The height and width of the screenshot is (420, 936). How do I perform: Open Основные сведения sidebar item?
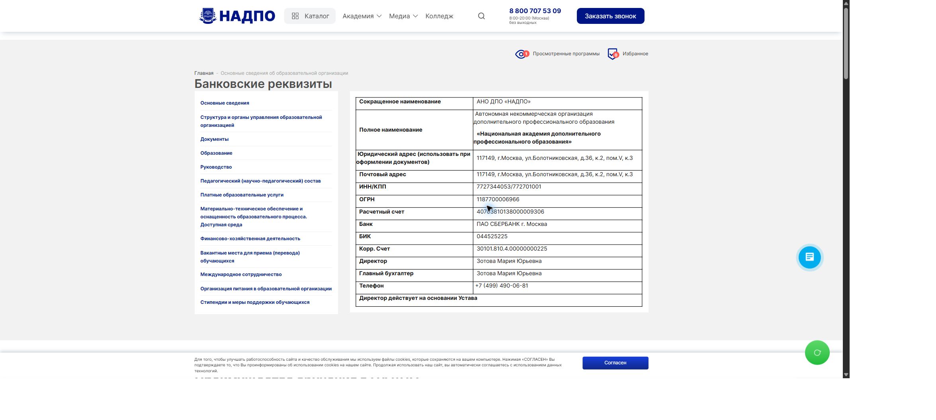[x=225, y=103]
